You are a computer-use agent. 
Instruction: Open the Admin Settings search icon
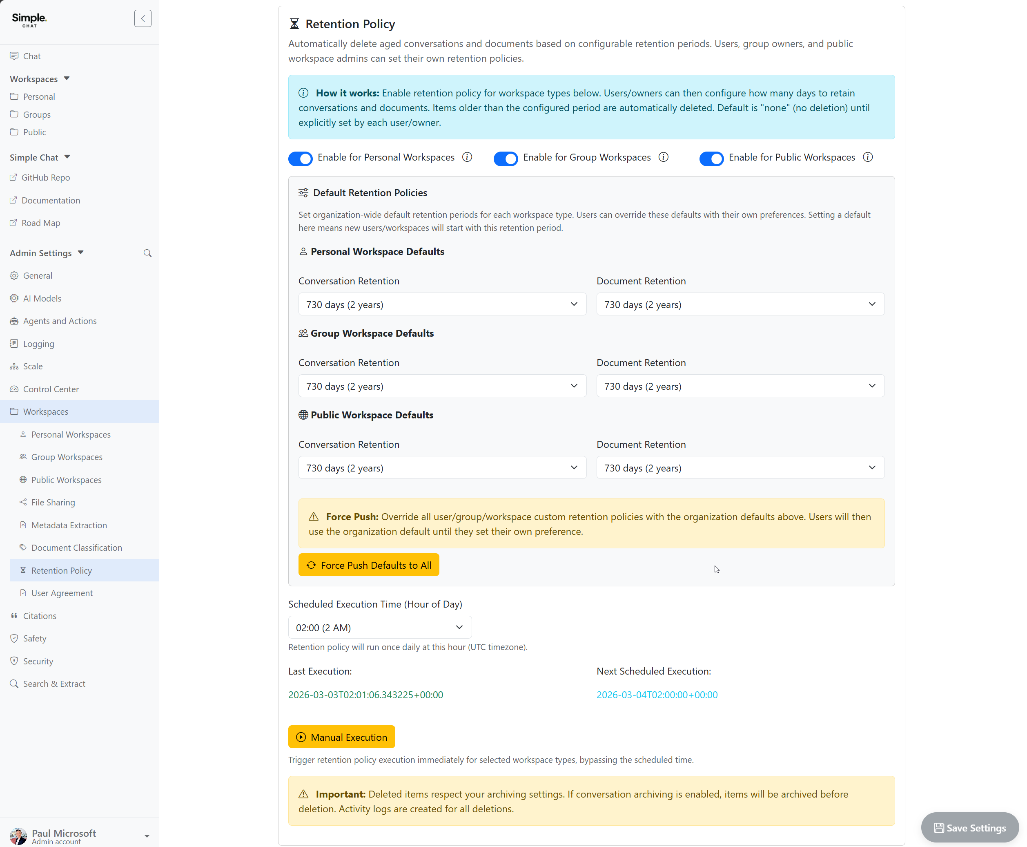148,253
